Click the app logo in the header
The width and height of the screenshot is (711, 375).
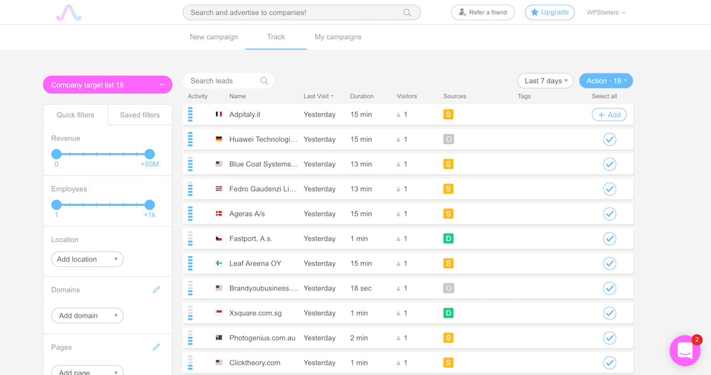click(x=68, y=12)
